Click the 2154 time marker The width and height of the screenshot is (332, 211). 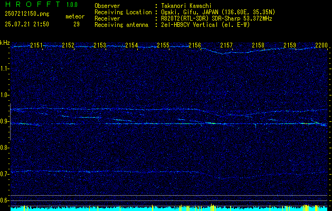point(131,45)
